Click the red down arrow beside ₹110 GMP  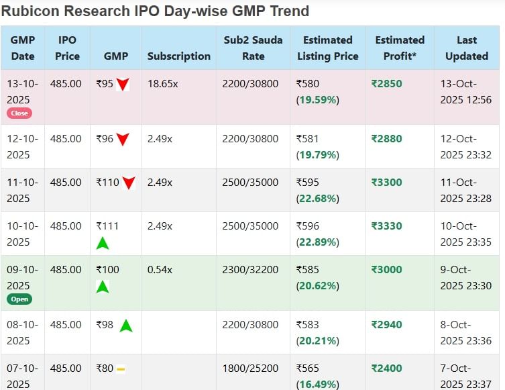[x=129, y=183]
